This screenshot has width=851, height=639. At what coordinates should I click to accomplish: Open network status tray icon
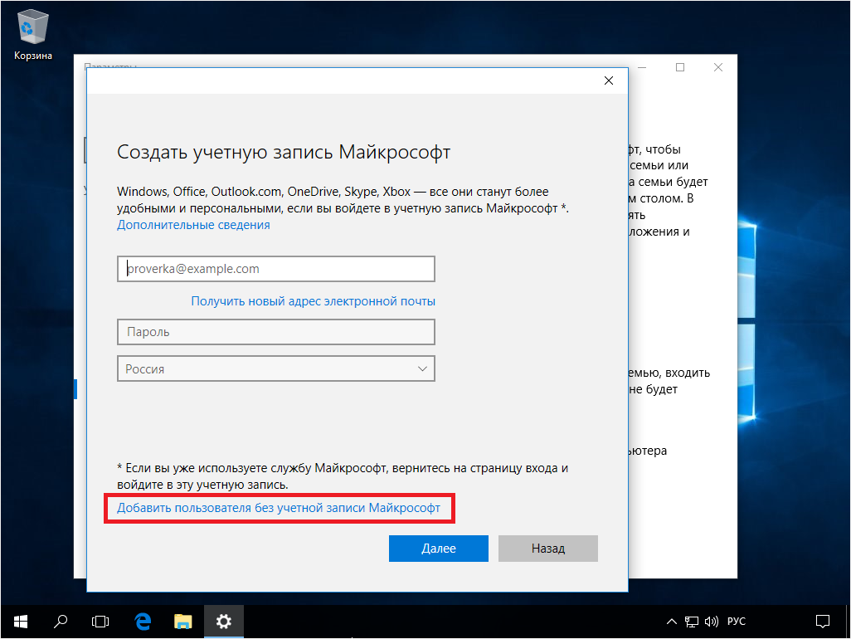coord(693,621)
